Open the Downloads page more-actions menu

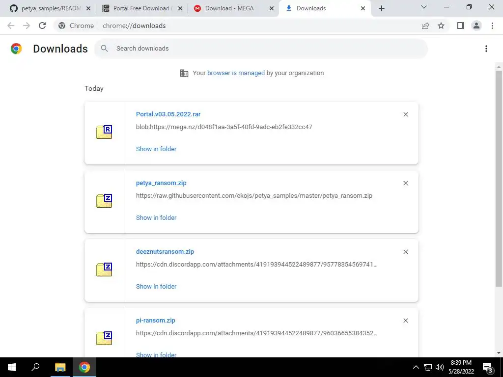[x=486, y=49]
